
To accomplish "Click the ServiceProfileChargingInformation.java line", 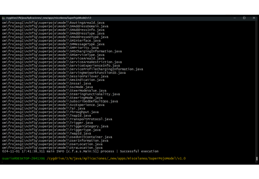I will [x=72, y=69].
